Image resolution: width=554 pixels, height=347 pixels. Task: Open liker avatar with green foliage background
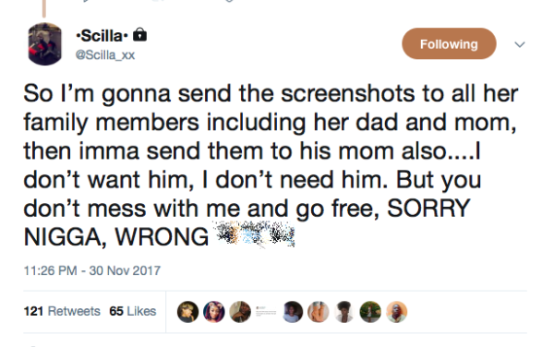click(x=370, y=312)
